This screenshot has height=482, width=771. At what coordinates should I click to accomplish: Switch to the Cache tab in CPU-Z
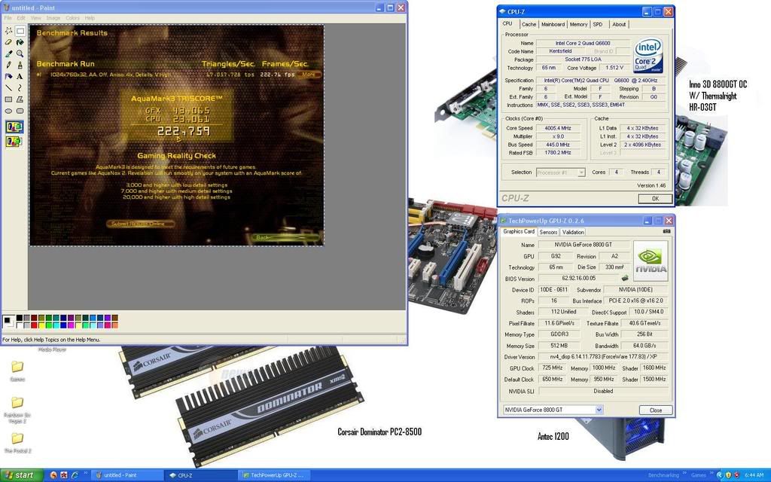click(529, 24)
